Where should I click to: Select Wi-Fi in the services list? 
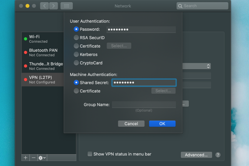click(43, 39)
